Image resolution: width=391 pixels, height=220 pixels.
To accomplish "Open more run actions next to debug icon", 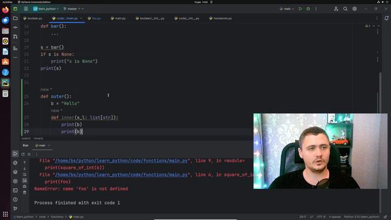I will pos(316,9).
